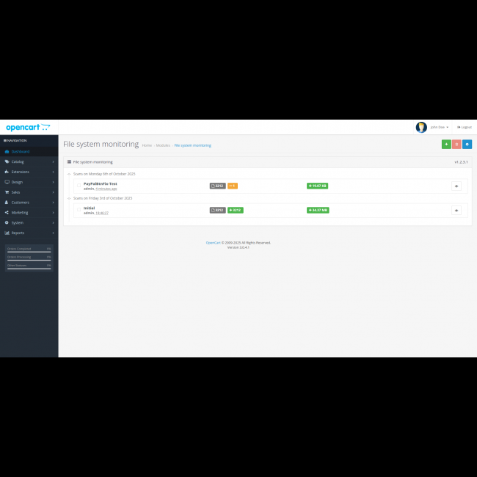View PayPalBtnFix-Test scan via eye icon

point(456,186)
